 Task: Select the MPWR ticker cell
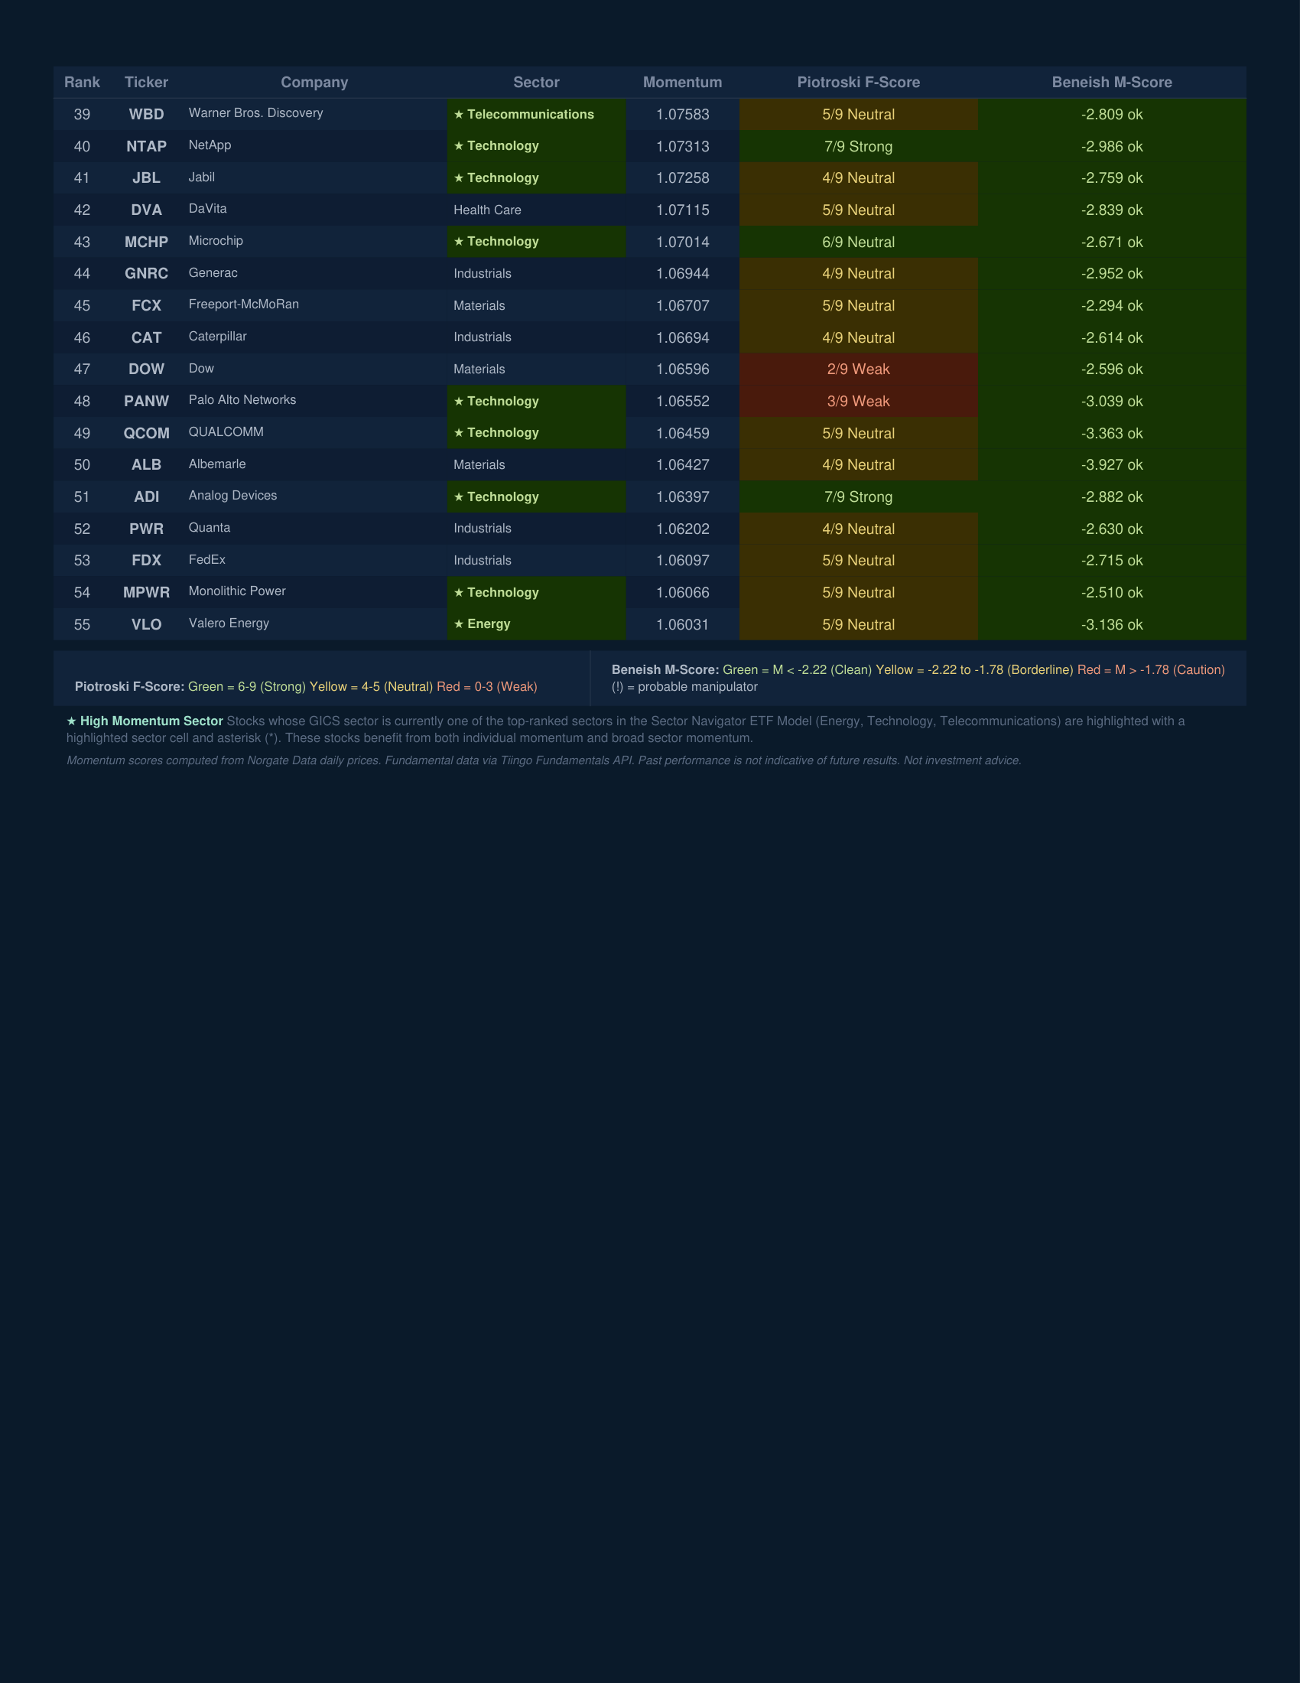pyautogui.click(x=146, y=593)
